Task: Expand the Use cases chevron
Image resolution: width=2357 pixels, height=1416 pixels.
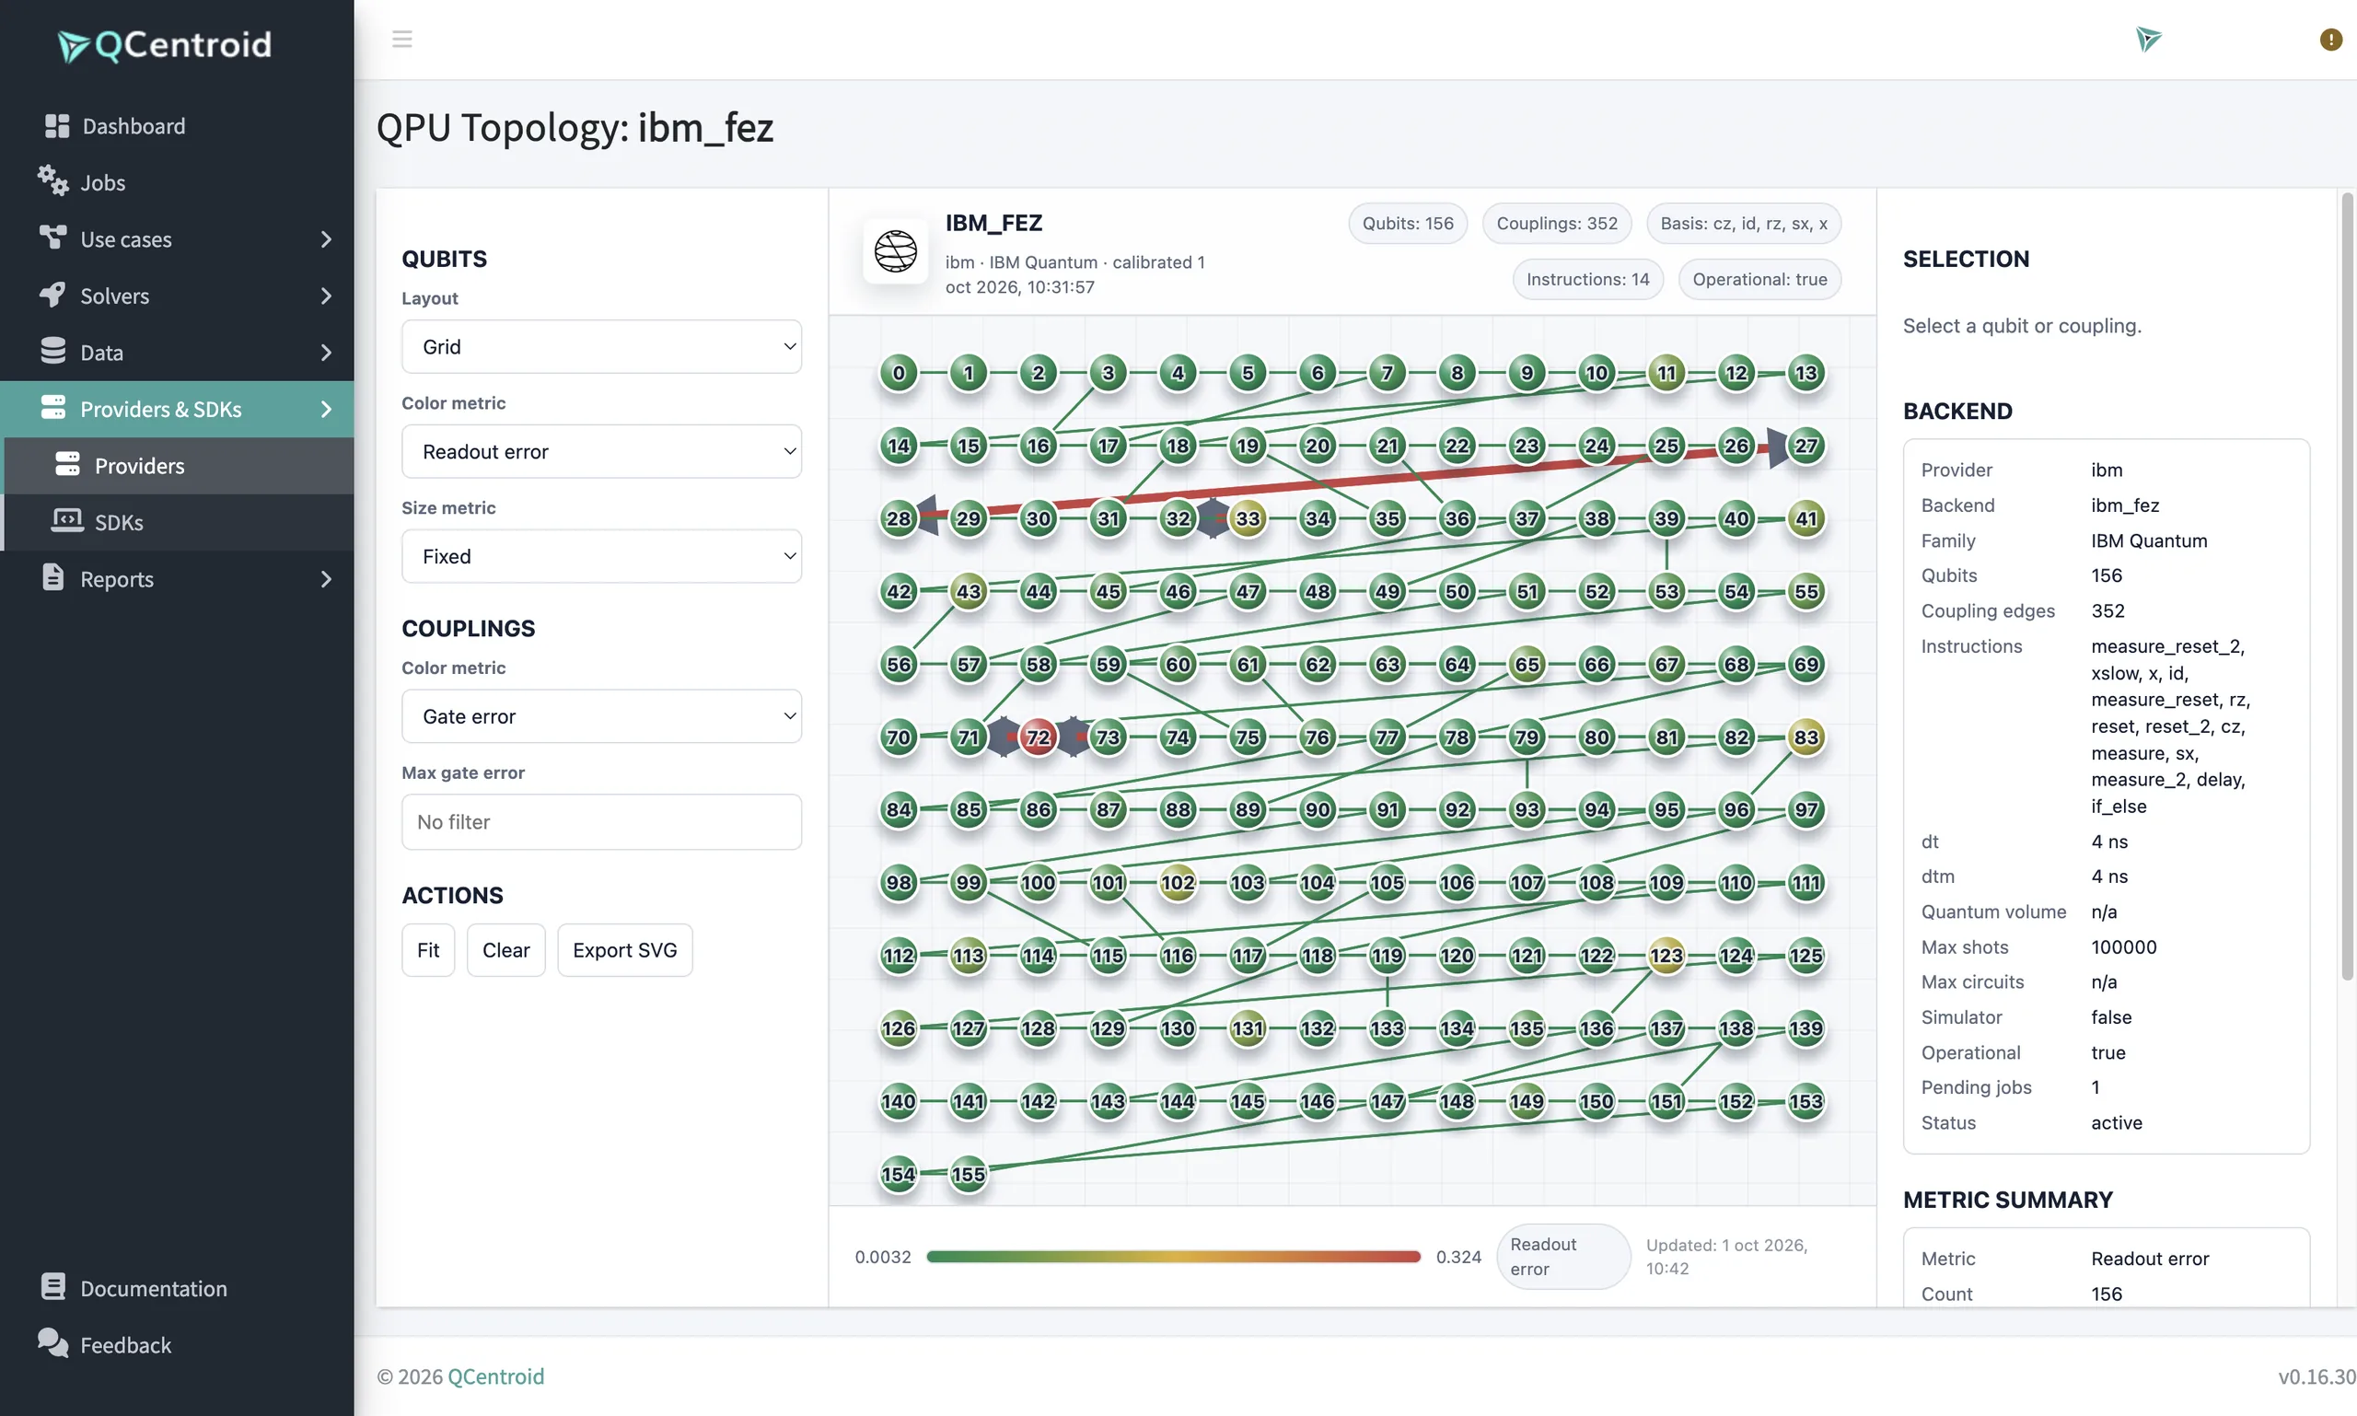Action: 326,239
